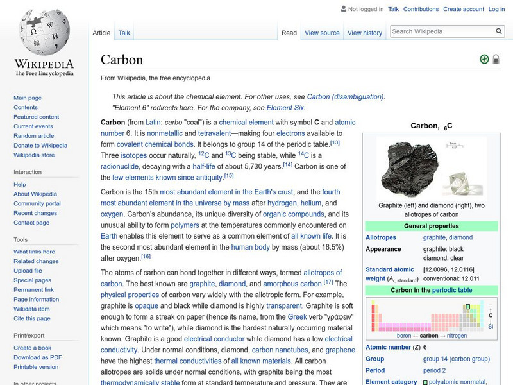The height and width of the screenshot is (385, 513).
Task: Click Printable version link
Action: click(x=36, y=366)
